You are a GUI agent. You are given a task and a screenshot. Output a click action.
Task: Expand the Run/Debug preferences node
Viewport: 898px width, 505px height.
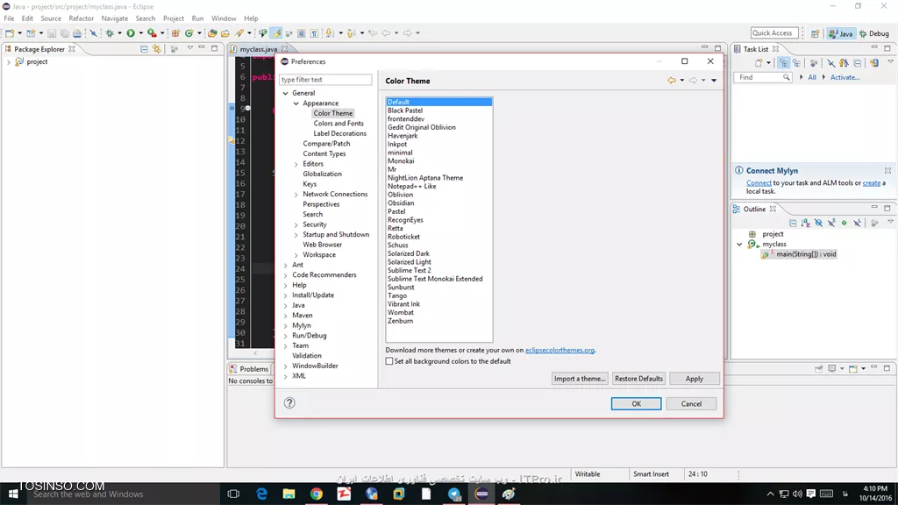(x=285, y=336)
